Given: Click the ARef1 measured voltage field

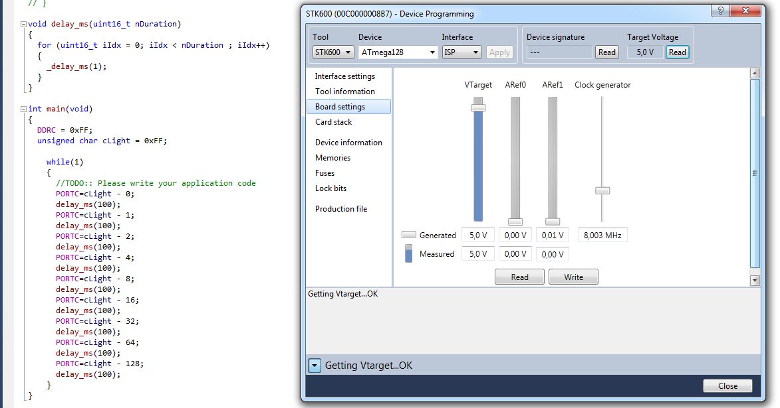Looking at the screenshot, I should tap(553, 254).
